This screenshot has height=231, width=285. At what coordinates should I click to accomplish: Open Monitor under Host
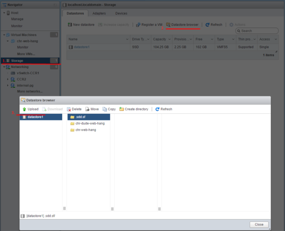pos(17,26)
